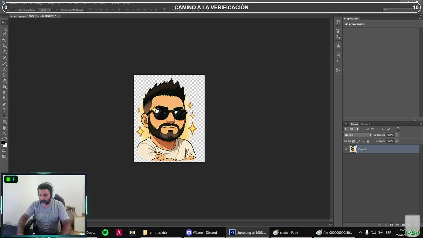Open the Tipo layer filter dropdown

pos(351,129)
